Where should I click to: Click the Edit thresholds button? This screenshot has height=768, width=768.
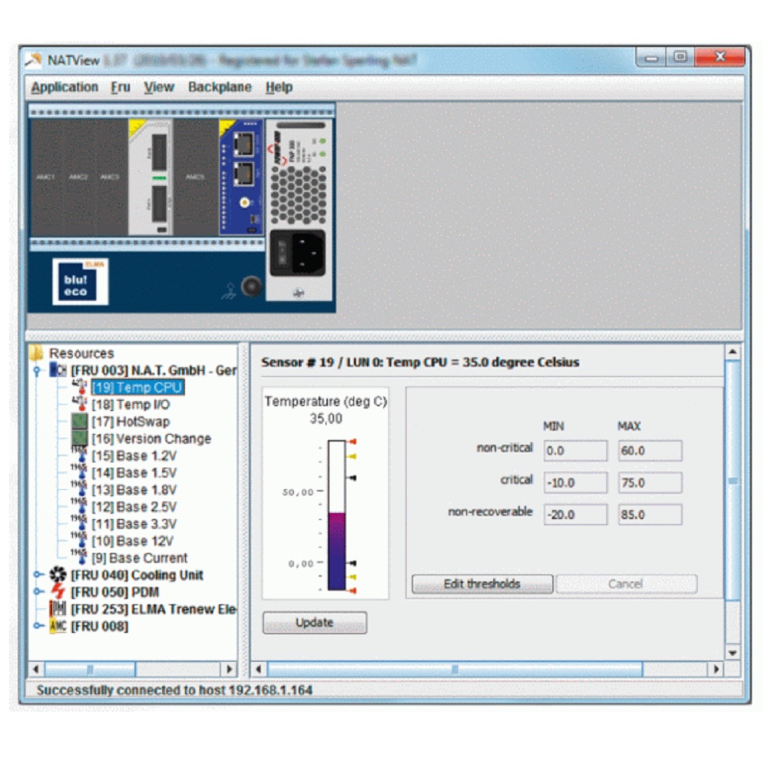pos(482,584)
